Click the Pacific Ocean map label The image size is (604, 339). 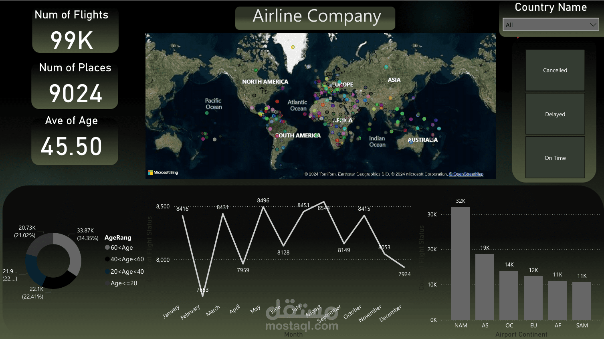pos(214,104)
